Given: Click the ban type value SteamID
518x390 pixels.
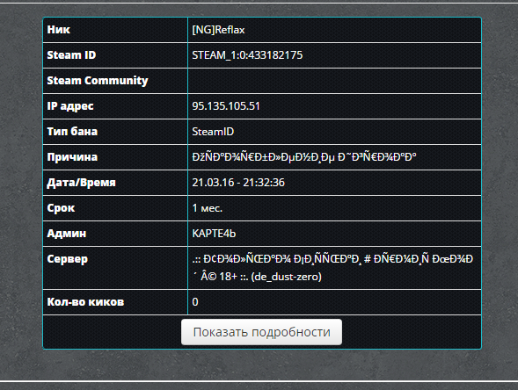Looking at the screenshot, I should coord(213,132).
